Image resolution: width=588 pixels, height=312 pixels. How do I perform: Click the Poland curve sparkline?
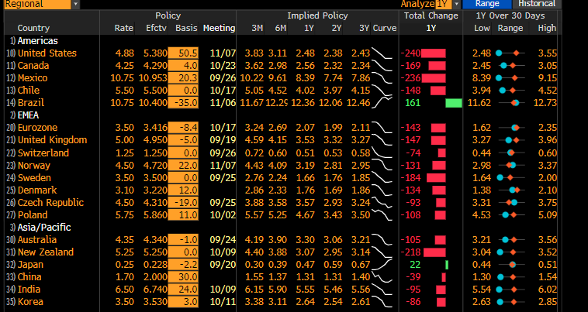coord(382,214)
